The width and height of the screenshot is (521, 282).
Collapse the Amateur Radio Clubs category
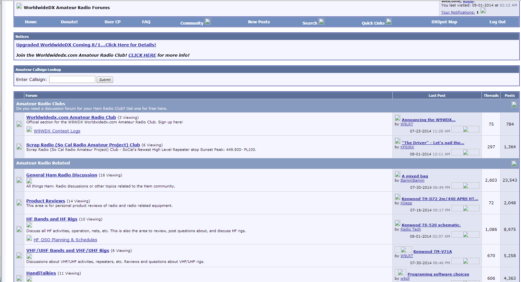(x=514, y=104)
